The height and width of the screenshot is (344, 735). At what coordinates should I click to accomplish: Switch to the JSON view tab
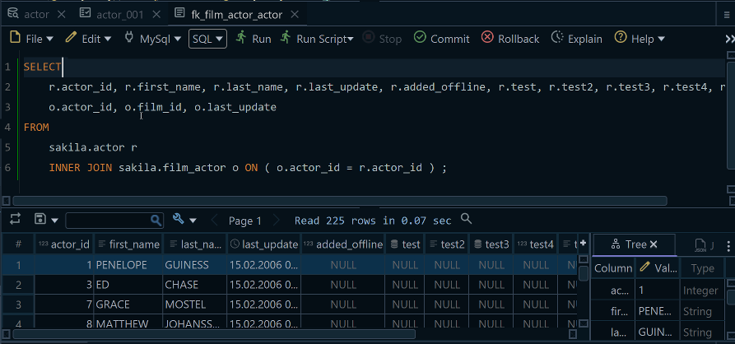point(705,244)
